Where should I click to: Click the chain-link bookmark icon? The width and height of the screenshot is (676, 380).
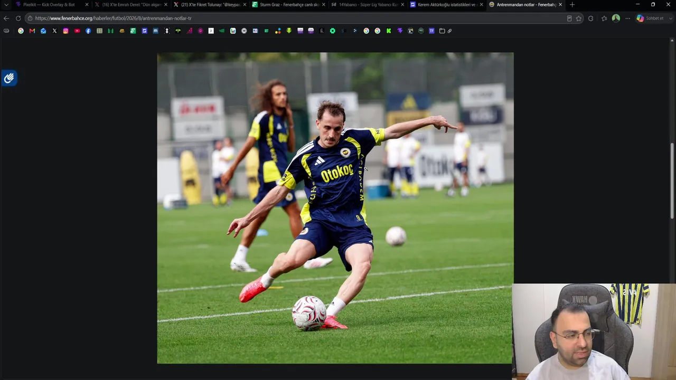[449, 31]
